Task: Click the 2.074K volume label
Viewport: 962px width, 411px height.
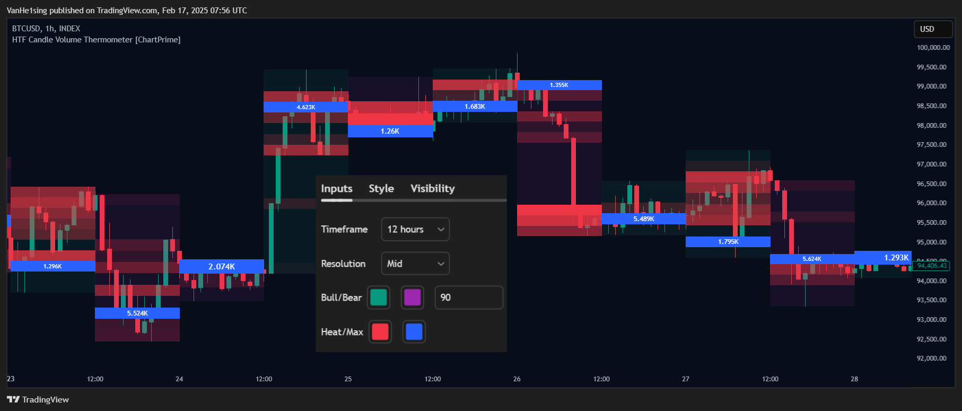Action: 222,266
